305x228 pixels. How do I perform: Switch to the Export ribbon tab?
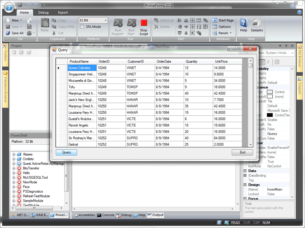63,12
